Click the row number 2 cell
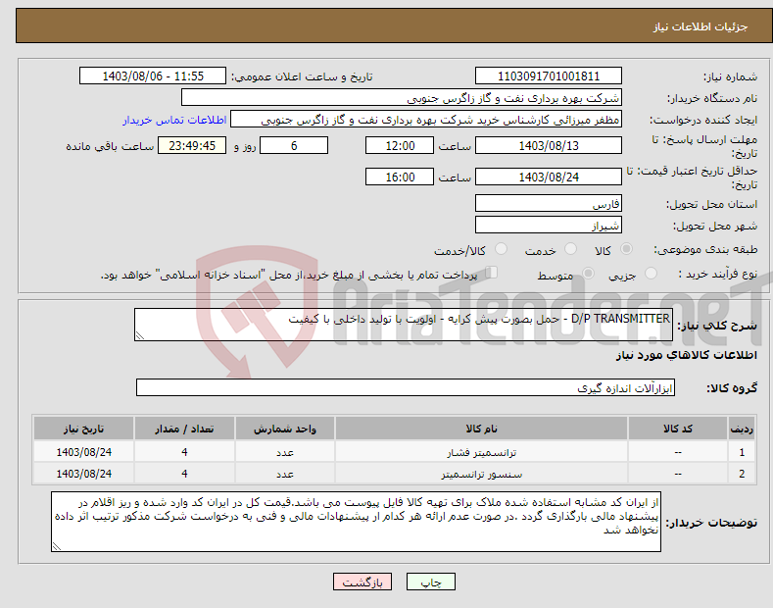 [742, 474]
